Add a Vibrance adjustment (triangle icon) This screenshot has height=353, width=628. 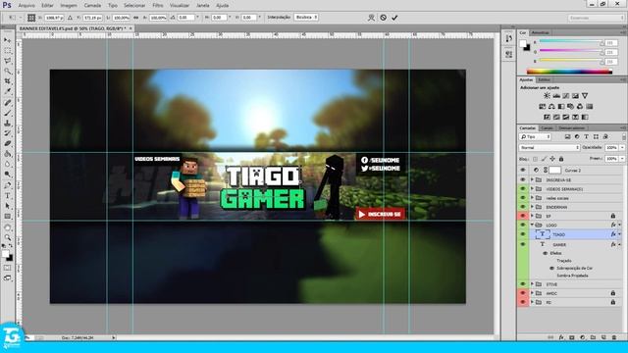pyautogui.click(x=585, y=96)
